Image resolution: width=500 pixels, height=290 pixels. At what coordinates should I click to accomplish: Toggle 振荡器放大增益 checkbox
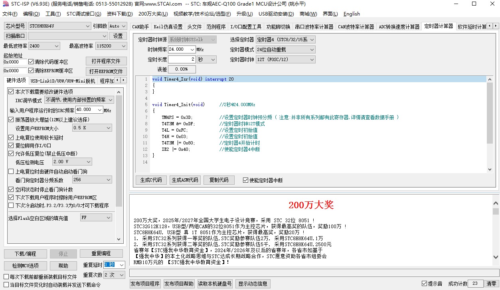(x=11, y=120)
